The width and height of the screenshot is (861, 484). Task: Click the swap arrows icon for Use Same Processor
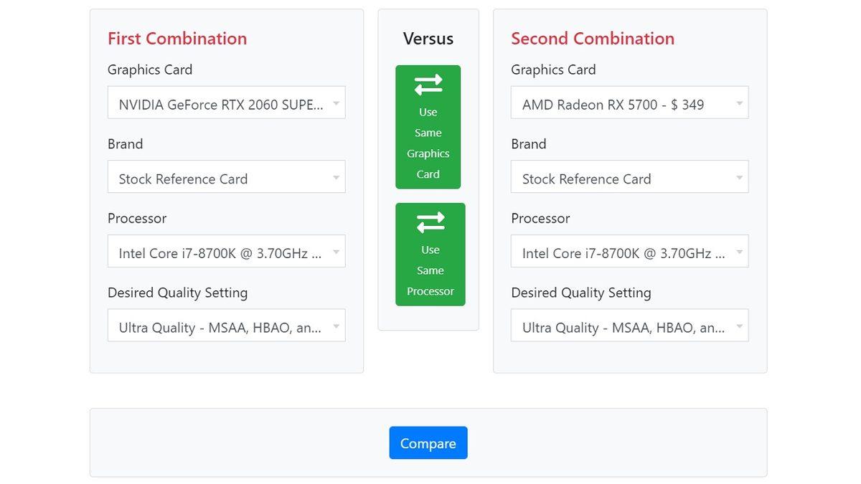pyautogui.click(x=430, y=223)
